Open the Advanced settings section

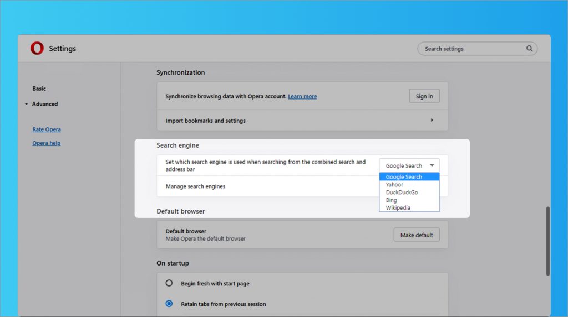click(44, 104)
